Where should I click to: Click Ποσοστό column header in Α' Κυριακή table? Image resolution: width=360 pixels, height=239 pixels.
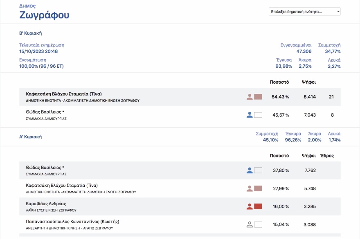click(x=279, y=155)
